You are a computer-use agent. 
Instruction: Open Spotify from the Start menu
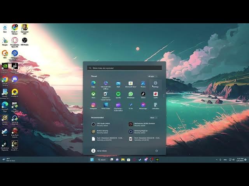[x=118, y=94]
